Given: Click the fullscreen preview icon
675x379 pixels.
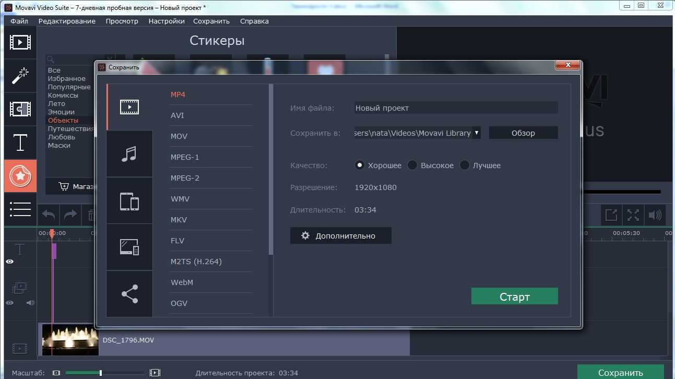Looking at the screenshot, I should [x=633, y=215].
